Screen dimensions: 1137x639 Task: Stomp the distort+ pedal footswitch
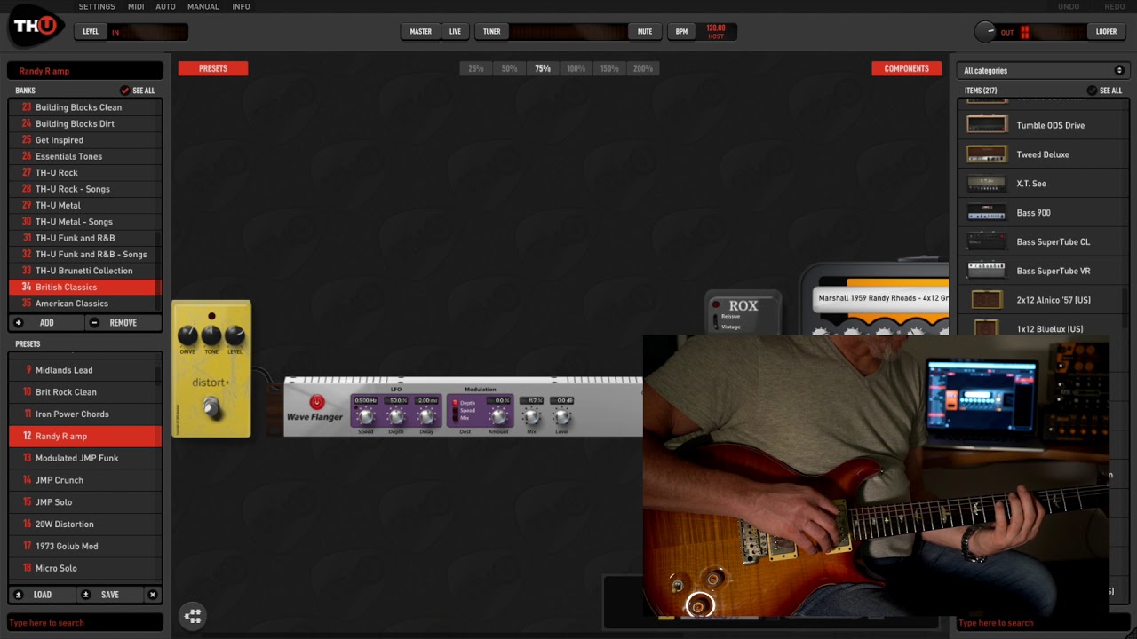[x=211, y=407]
